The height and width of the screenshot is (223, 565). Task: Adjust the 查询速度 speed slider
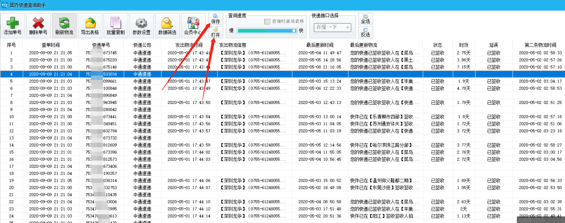(x=266, y=30)
